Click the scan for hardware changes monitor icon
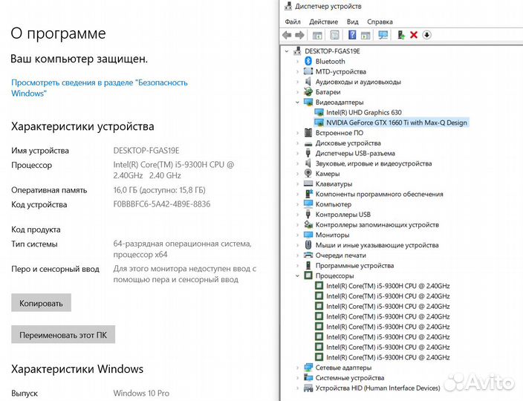Viewport: 523px width, 401px height. coord(383,35)
